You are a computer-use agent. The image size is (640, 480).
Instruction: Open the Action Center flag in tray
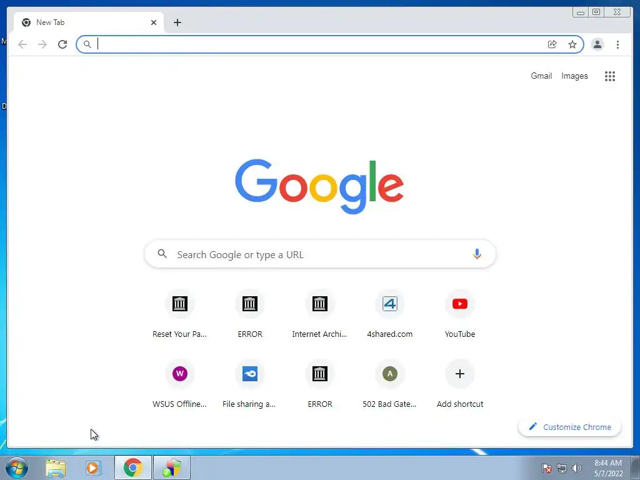click(547, 468)
